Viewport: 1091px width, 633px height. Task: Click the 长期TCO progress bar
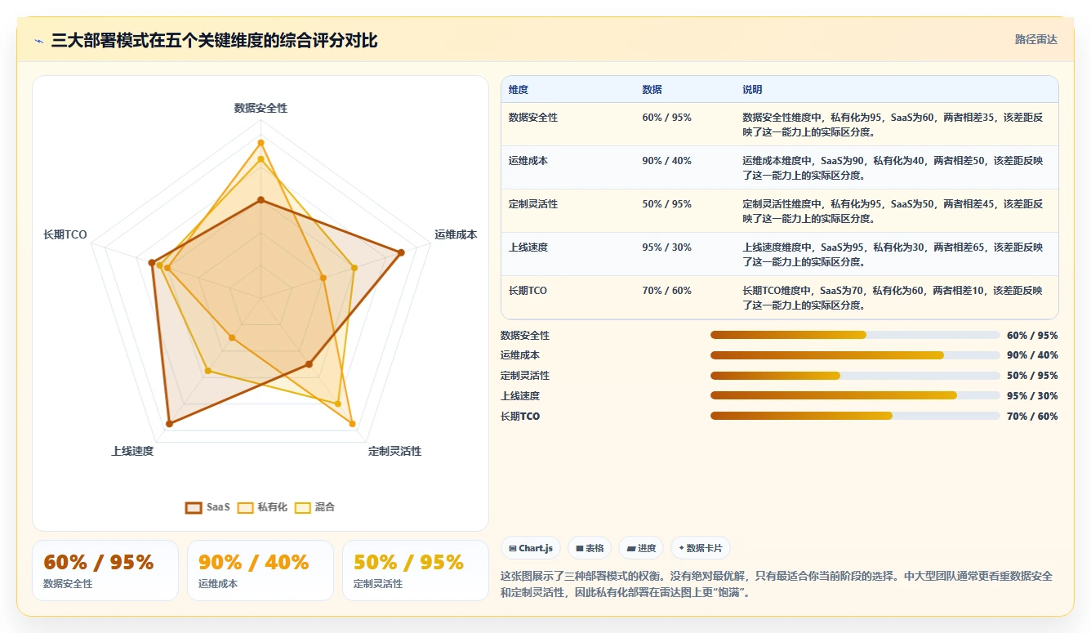tap(855, 416)
